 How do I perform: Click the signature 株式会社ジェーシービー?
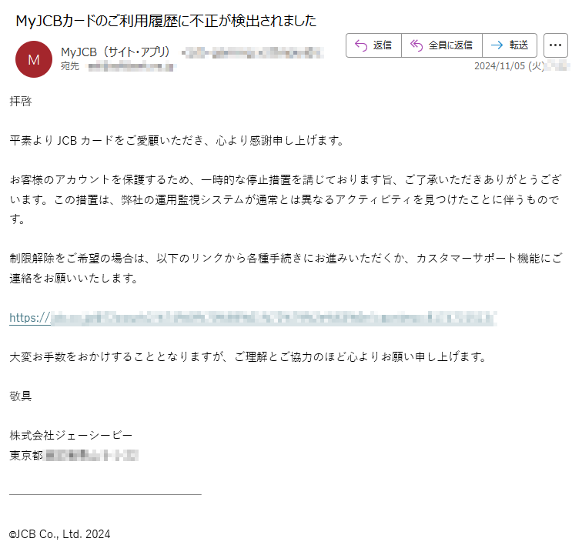point(71,435)
